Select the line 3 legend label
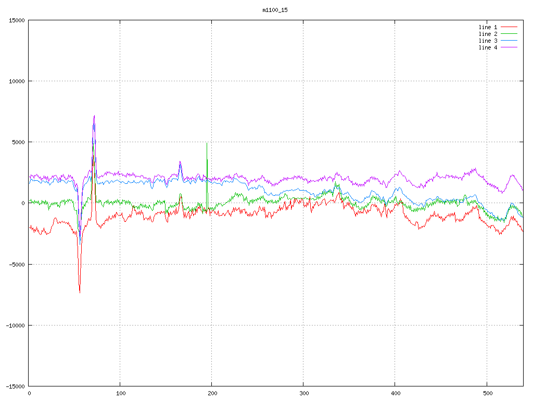This screenshot has height=400, width=533. tap(488, 41)
